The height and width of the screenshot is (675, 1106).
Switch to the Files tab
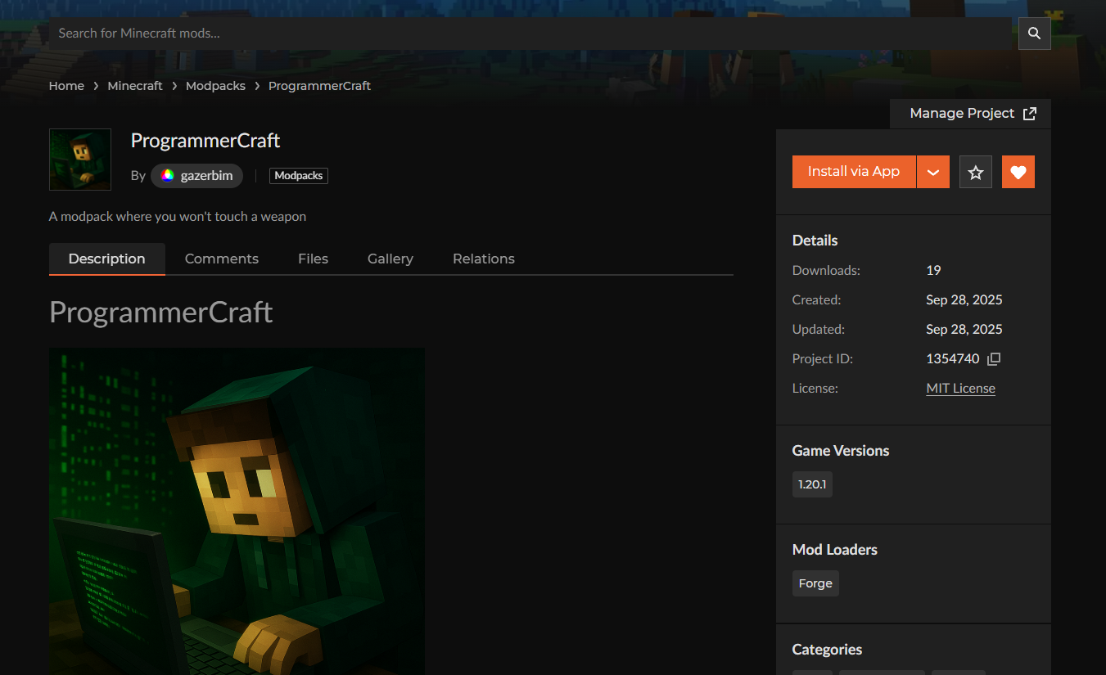[x=313, y=259]
